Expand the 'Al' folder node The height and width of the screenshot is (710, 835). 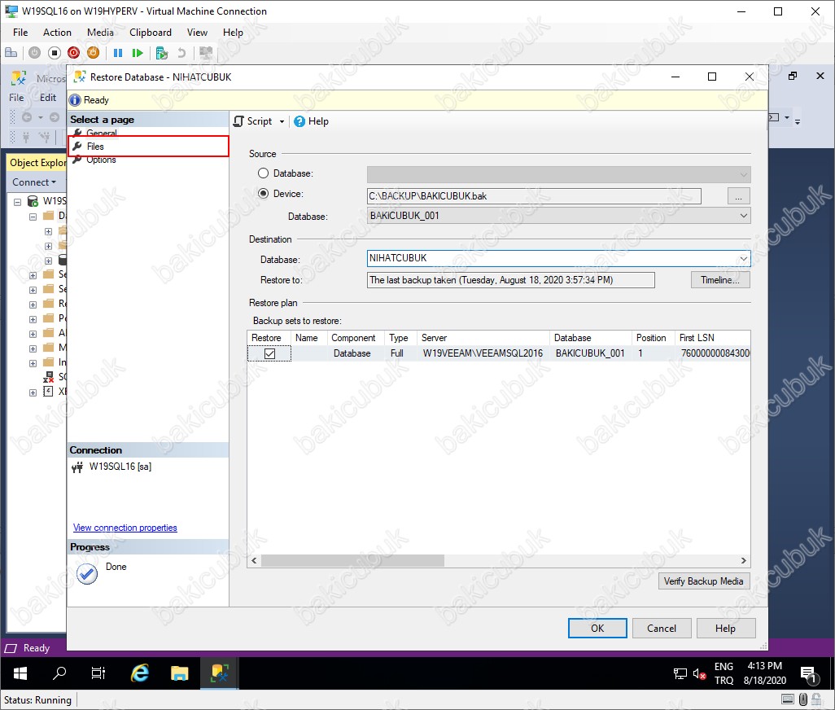tap(33, 334)
